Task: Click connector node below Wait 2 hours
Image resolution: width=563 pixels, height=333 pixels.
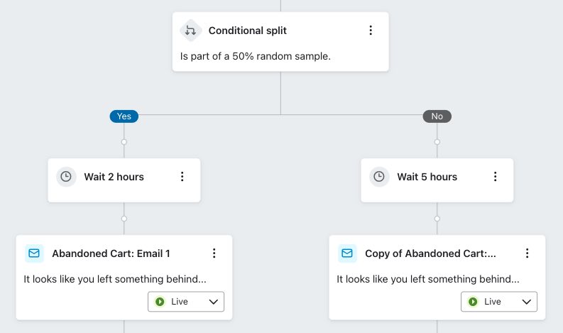Action: 124,219
